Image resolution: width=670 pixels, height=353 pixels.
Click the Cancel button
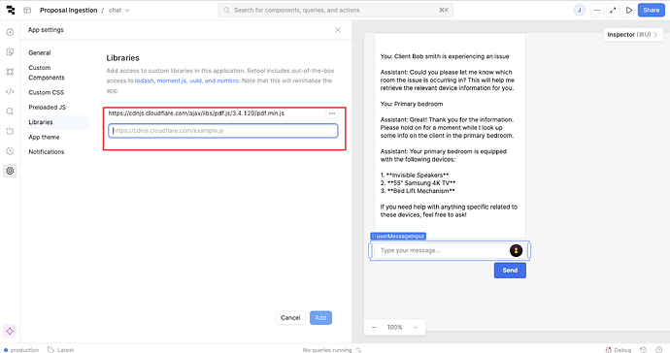click(290, 317)
